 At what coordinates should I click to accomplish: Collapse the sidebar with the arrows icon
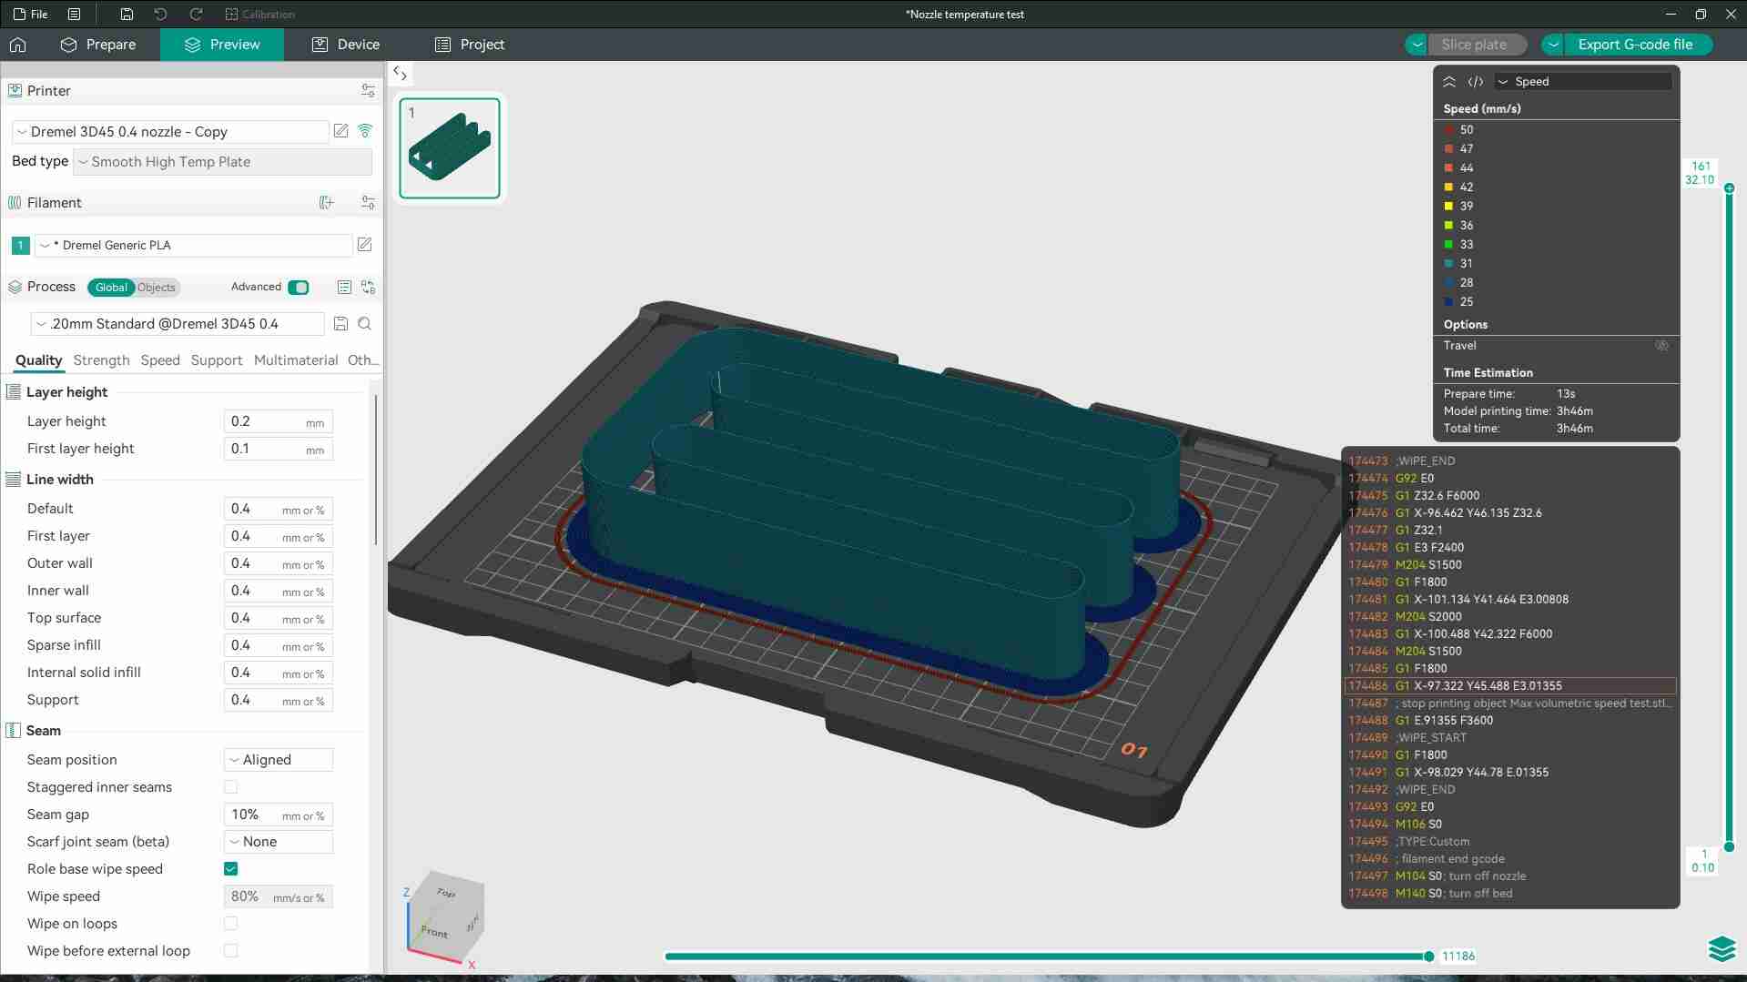[x=400, y=74]
